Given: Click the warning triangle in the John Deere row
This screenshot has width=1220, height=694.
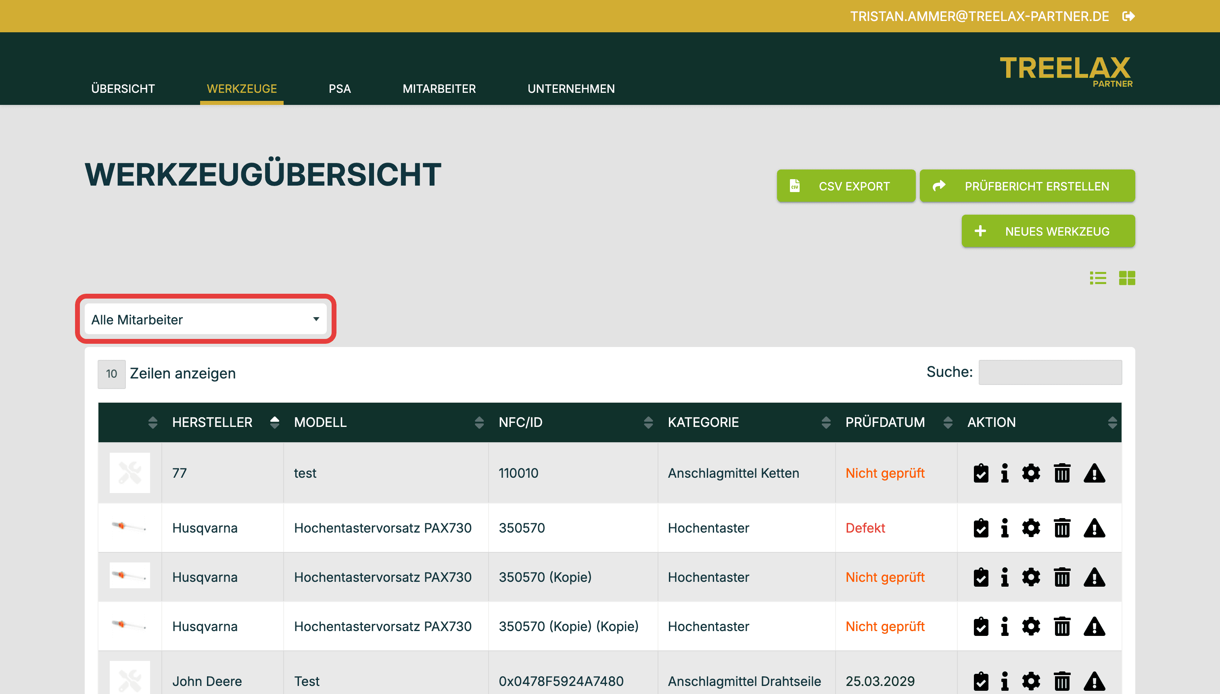Looking at the screenshot, I should 1094,681.
